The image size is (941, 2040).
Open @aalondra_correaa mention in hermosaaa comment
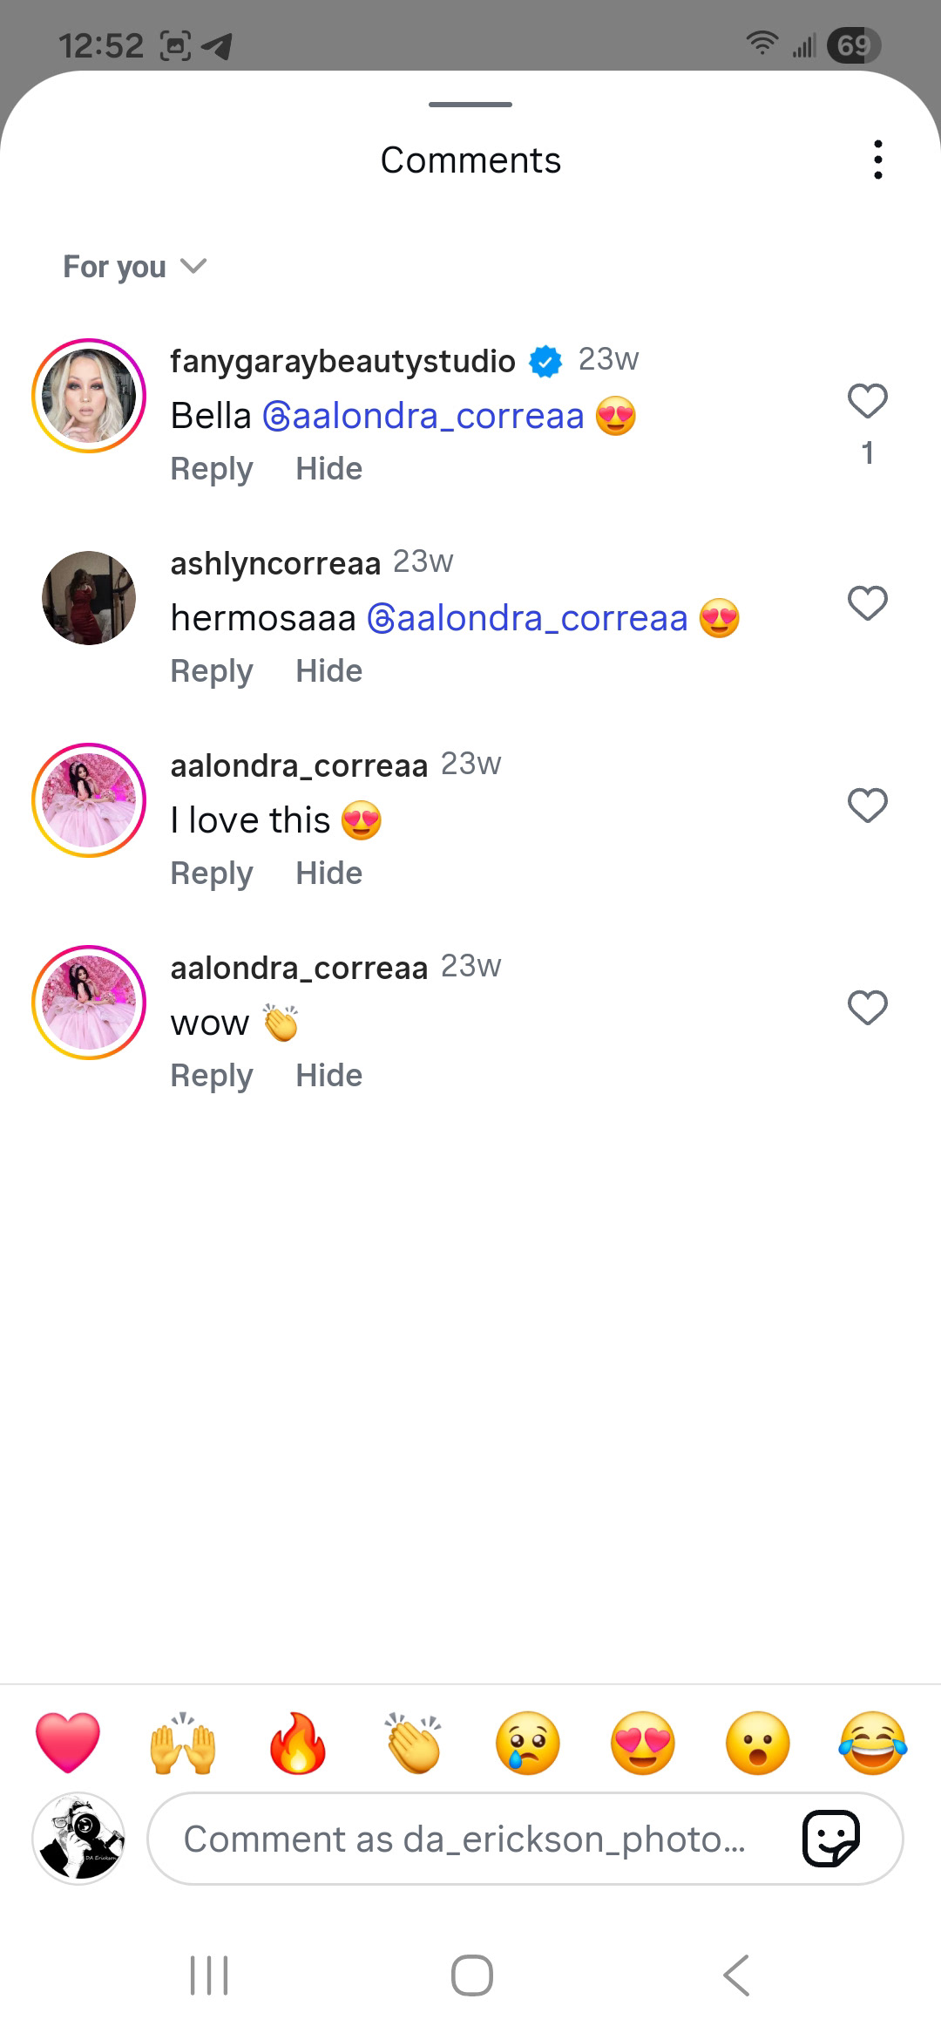(527, 618)
